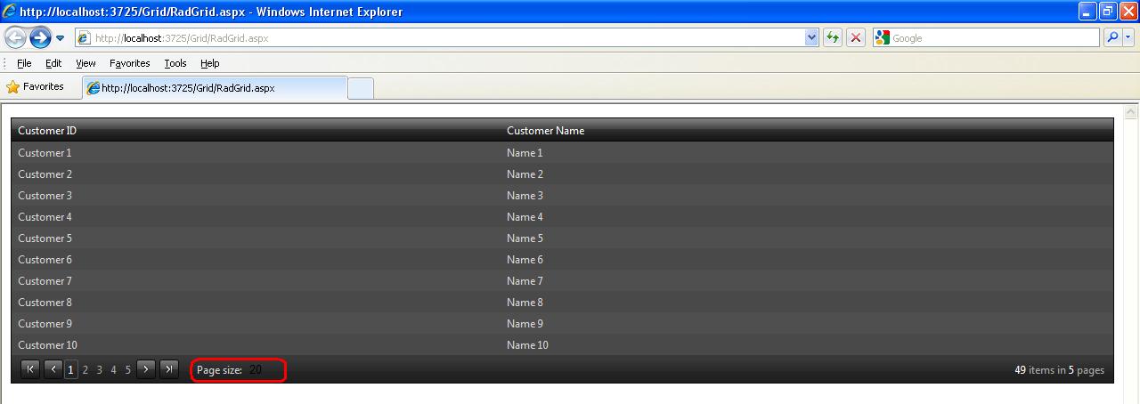Screen dimensions: 1140x404
Task: Go to page 5 in the pager
Action: 128,370
